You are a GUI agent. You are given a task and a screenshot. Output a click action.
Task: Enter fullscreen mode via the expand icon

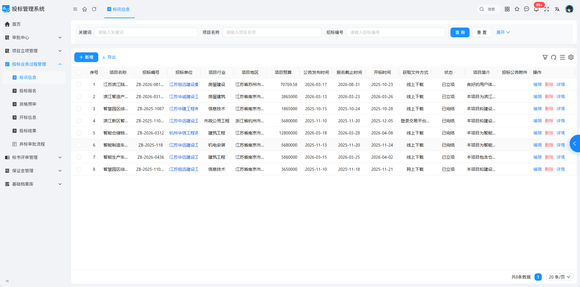547,9
